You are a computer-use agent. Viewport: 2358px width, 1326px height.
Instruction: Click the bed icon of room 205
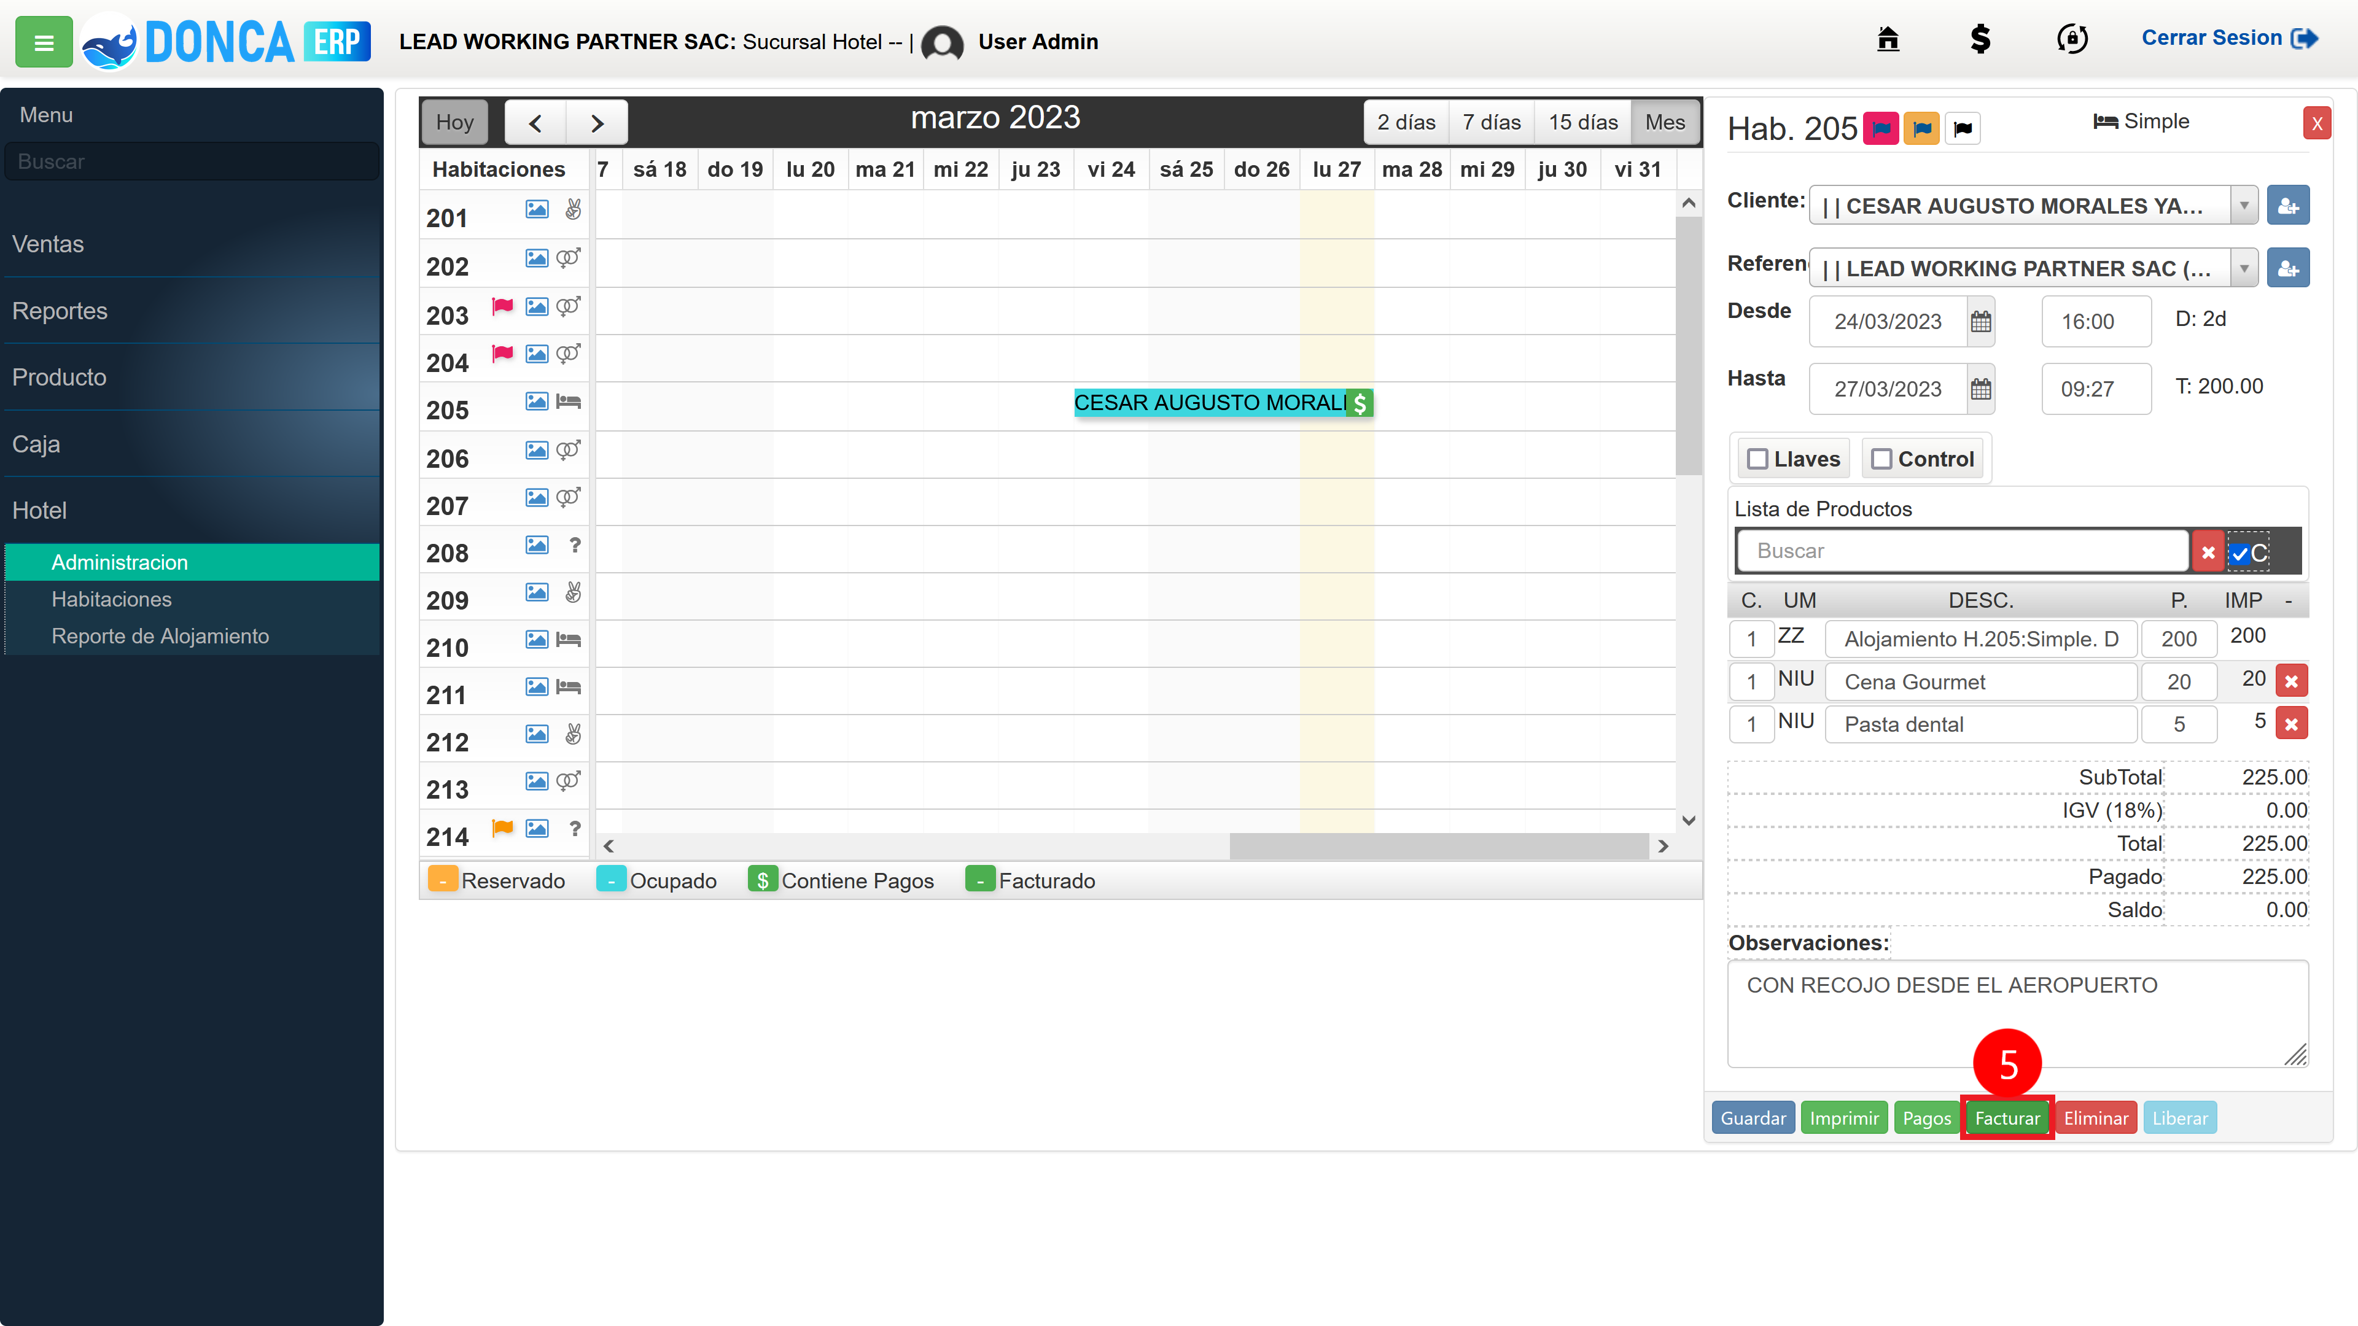(x=569, y=401)
